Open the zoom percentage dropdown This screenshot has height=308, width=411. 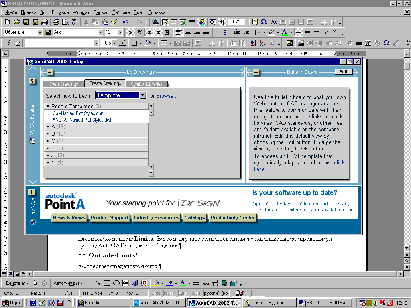[x=247, y=22]
